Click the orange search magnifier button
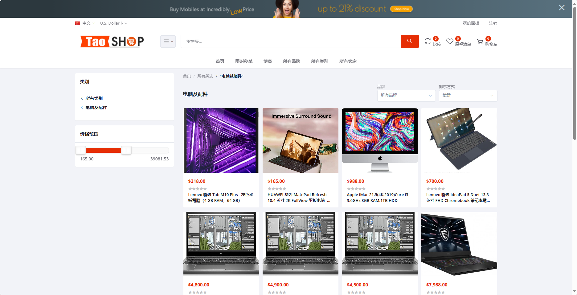Image resolution: width=577 pixels, height=295 pixels. click(x=409, y=41)
